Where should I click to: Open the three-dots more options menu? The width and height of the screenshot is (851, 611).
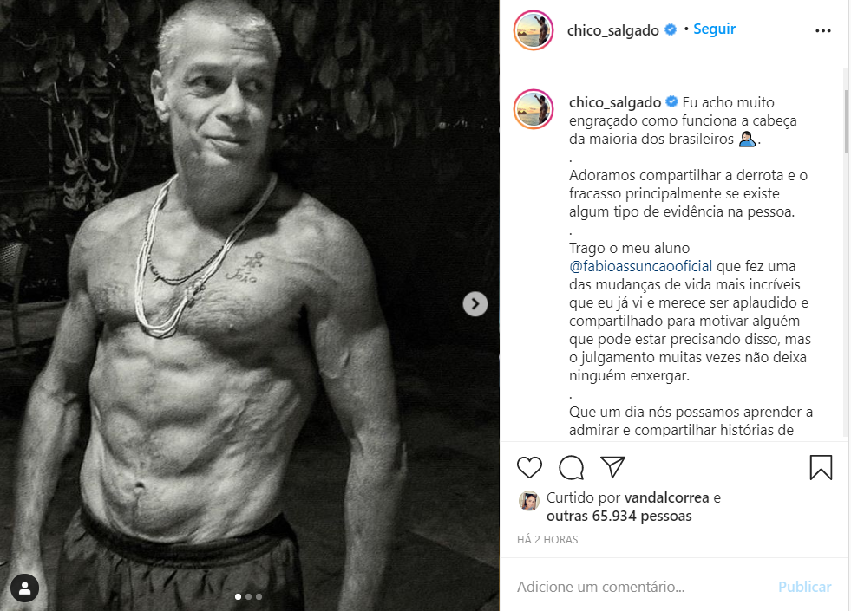pos(822,31)
